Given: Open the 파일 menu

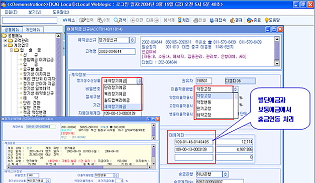Looking at the screenshot, I should [x=11, y=12].
